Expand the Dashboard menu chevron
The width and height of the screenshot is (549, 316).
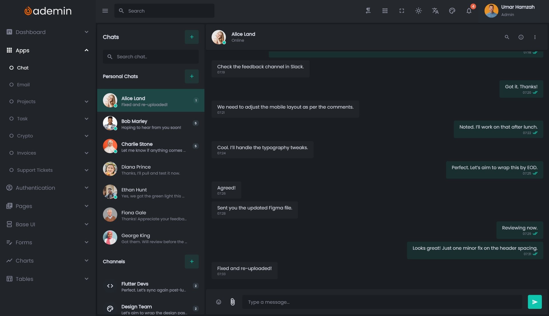tap(86, 32)
